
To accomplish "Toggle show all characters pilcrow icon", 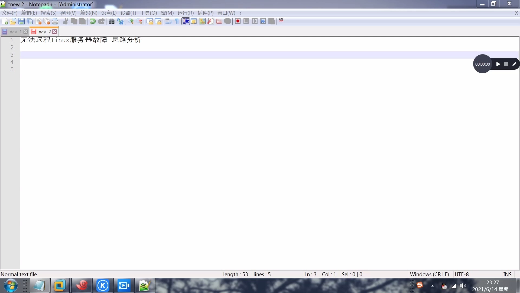I will 177,21.
